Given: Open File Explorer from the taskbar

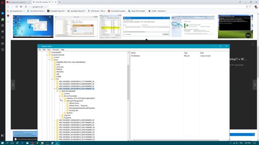Looking at the screenshot, I should 42,143.
